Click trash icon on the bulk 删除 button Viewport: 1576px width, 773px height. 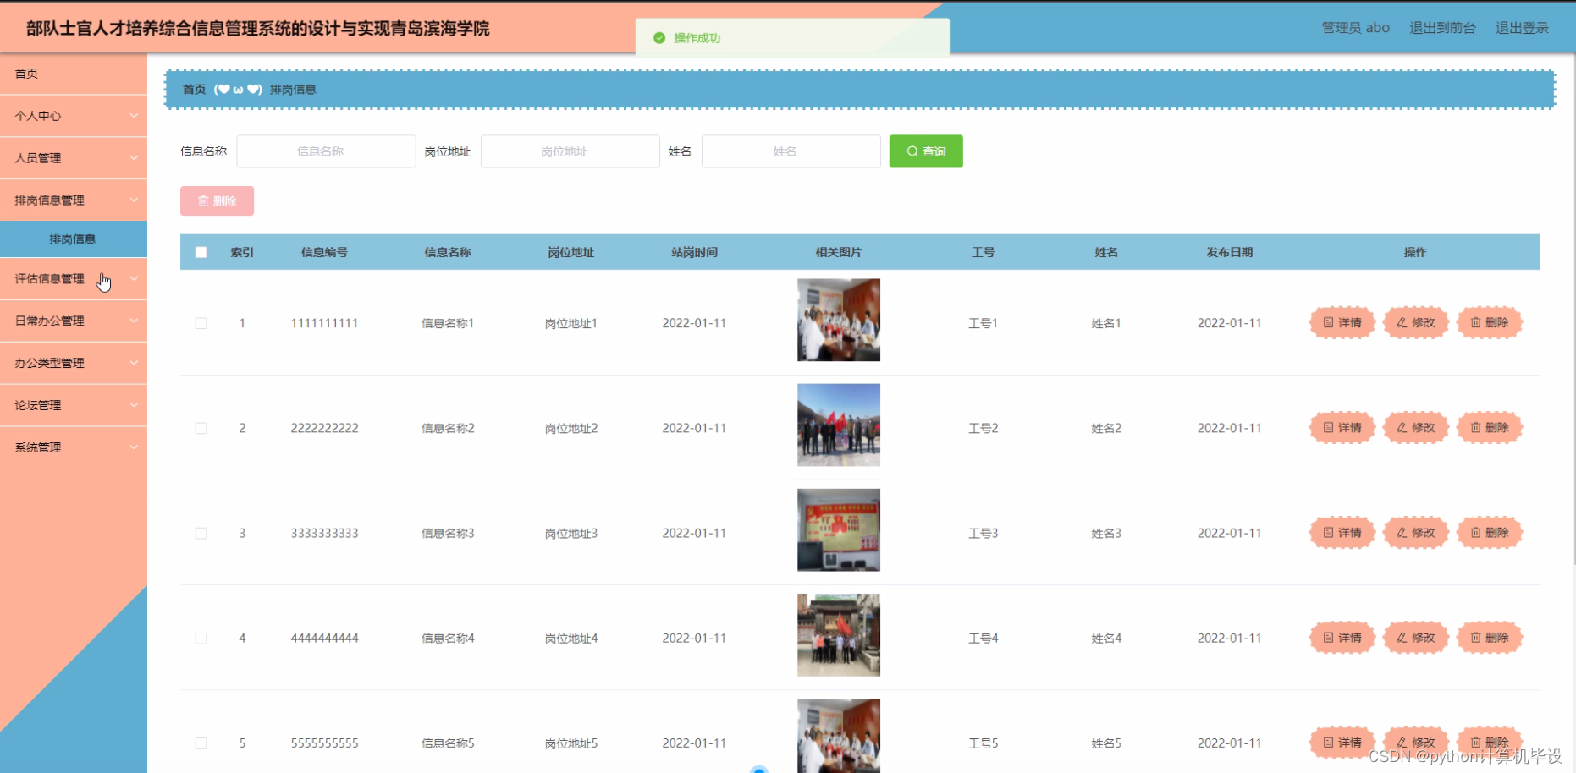pos(203,200)
